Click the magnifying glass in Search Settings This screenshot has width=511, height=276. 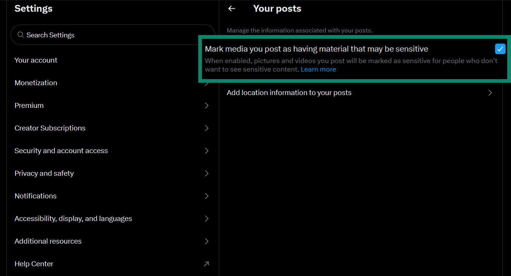[x=20, y=34]
